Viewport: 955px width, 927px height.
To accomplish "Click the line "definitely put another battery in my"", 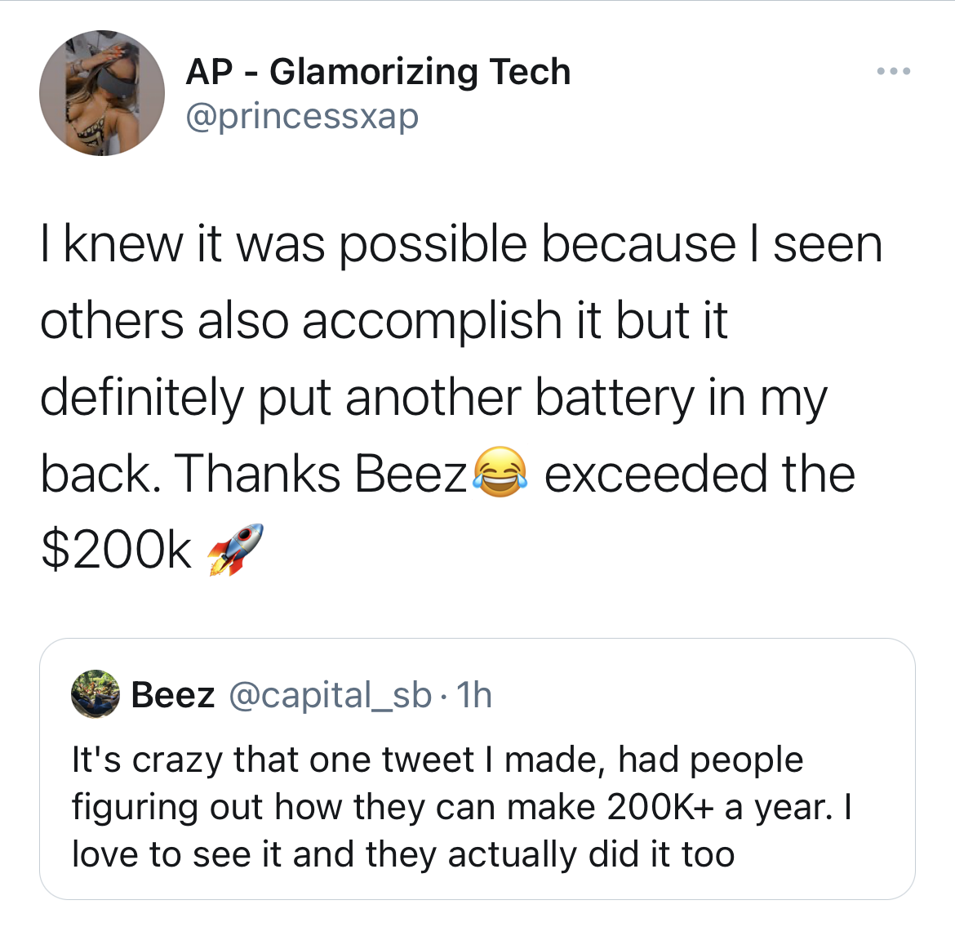I will (433, 399).
